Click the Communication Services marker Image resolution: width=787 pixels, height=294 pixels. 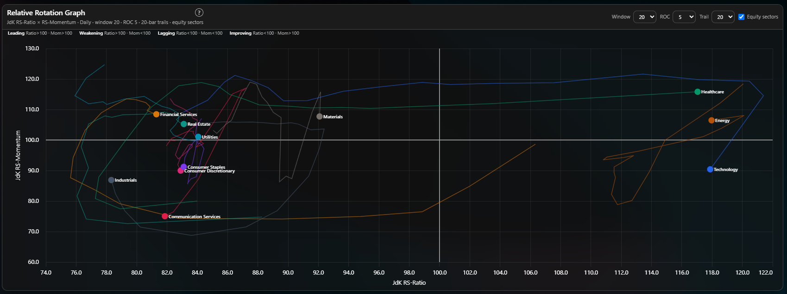click(x=165, y=216)
